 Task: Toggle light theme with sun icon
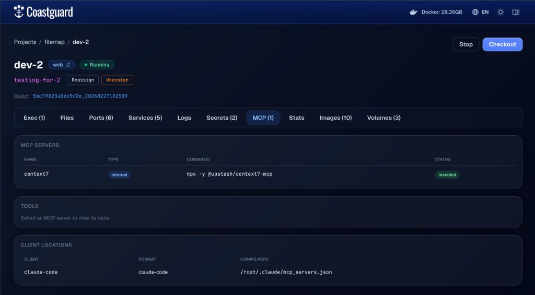(x=501, y=13)
